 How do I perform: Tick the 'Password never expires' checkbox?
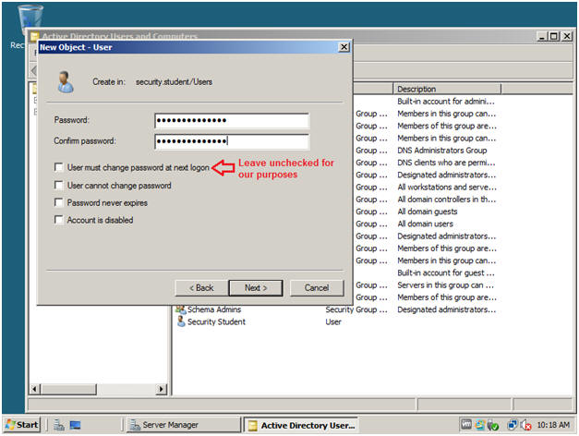tap(59, 202)
